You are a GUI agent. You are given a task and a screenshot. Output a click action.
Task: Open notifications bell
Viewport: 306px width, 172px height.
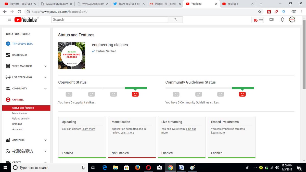(283, 20)
